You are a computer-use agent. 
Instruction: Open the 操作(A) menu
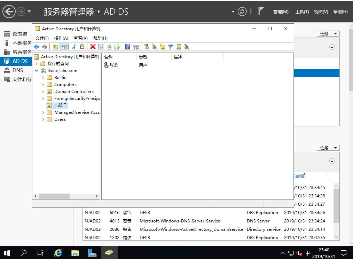61,38
